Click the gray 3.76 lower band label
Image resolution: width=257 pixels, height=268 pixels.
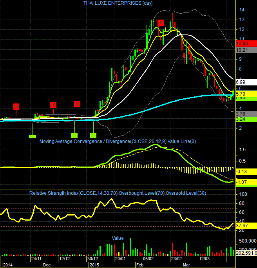tap(246, 114)
